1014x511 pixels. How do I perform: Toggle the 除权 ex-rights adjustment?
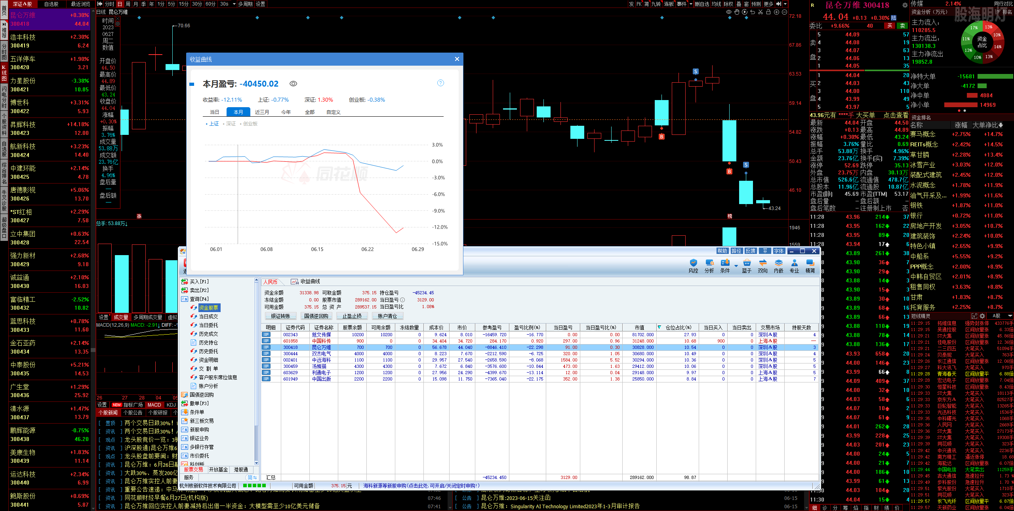point(729,4)
